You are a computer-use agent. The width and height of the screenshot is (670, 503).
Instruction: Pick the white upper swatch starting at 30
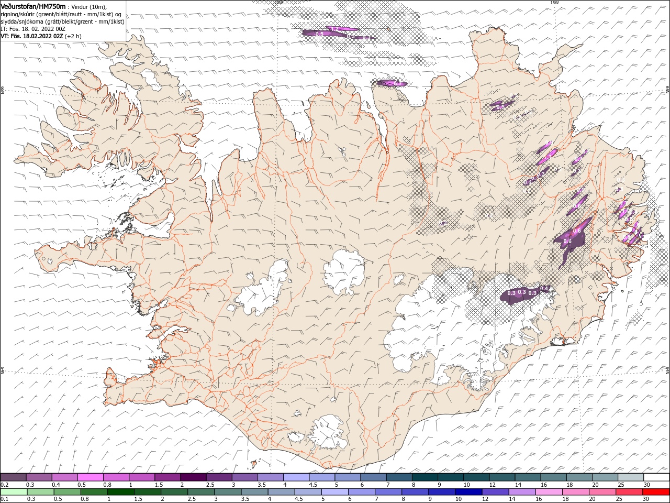point(656,477)
